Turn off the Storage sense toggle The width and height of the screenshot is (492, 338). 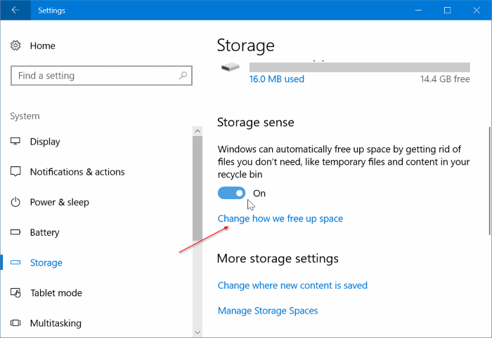click(x=231, y=193)
